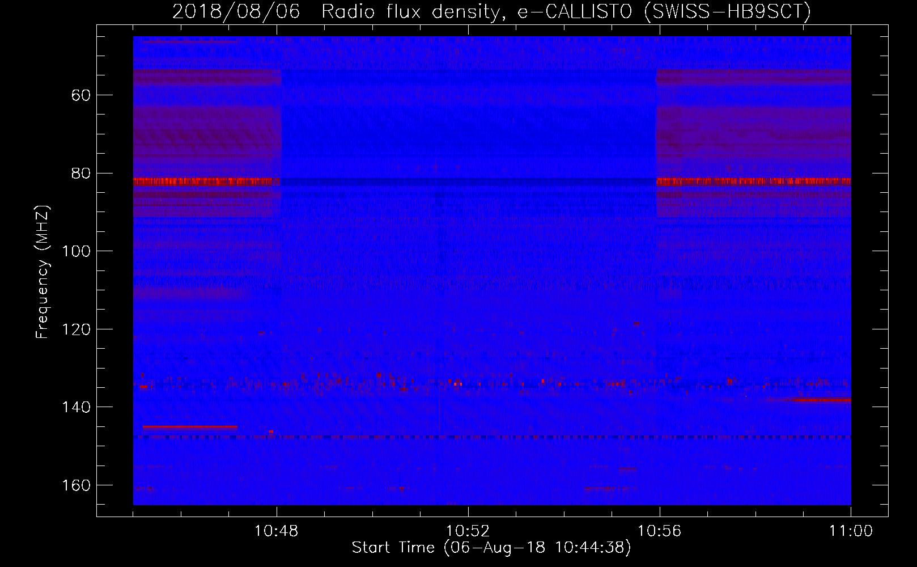
Task: Click the 10:56 time tick label
Action: (x=659, y=531)
